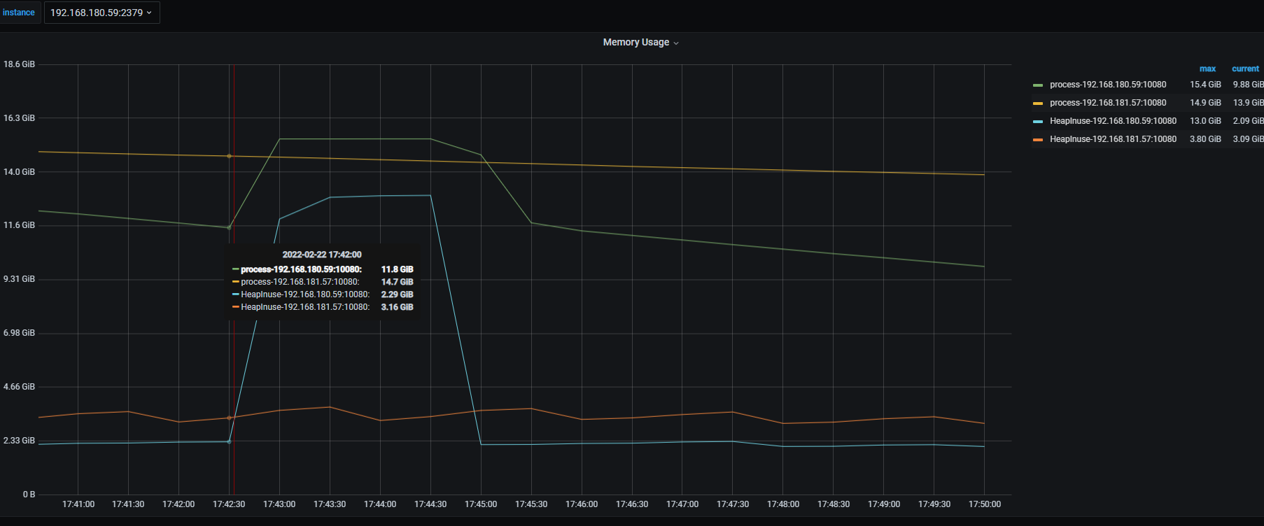Toggle process-192.168.181.57:10080 series in legend

coord(1107,103)
